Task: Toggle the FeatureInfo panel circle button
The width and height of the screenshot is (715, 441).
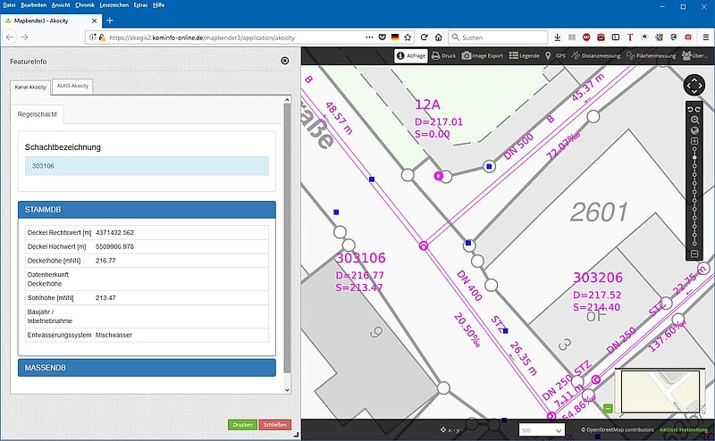Action: click(284, 61)
